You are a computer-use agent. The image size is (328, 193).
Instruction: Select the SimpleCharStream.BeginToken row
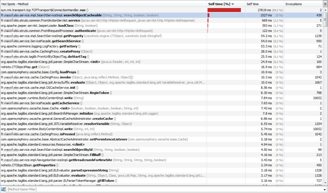161,93
